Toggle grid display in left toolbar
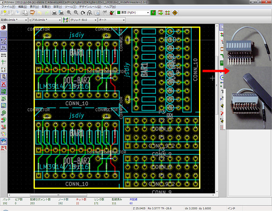Image resolution: width=272 pixels, height=211 pixels. tap(4, 34)
